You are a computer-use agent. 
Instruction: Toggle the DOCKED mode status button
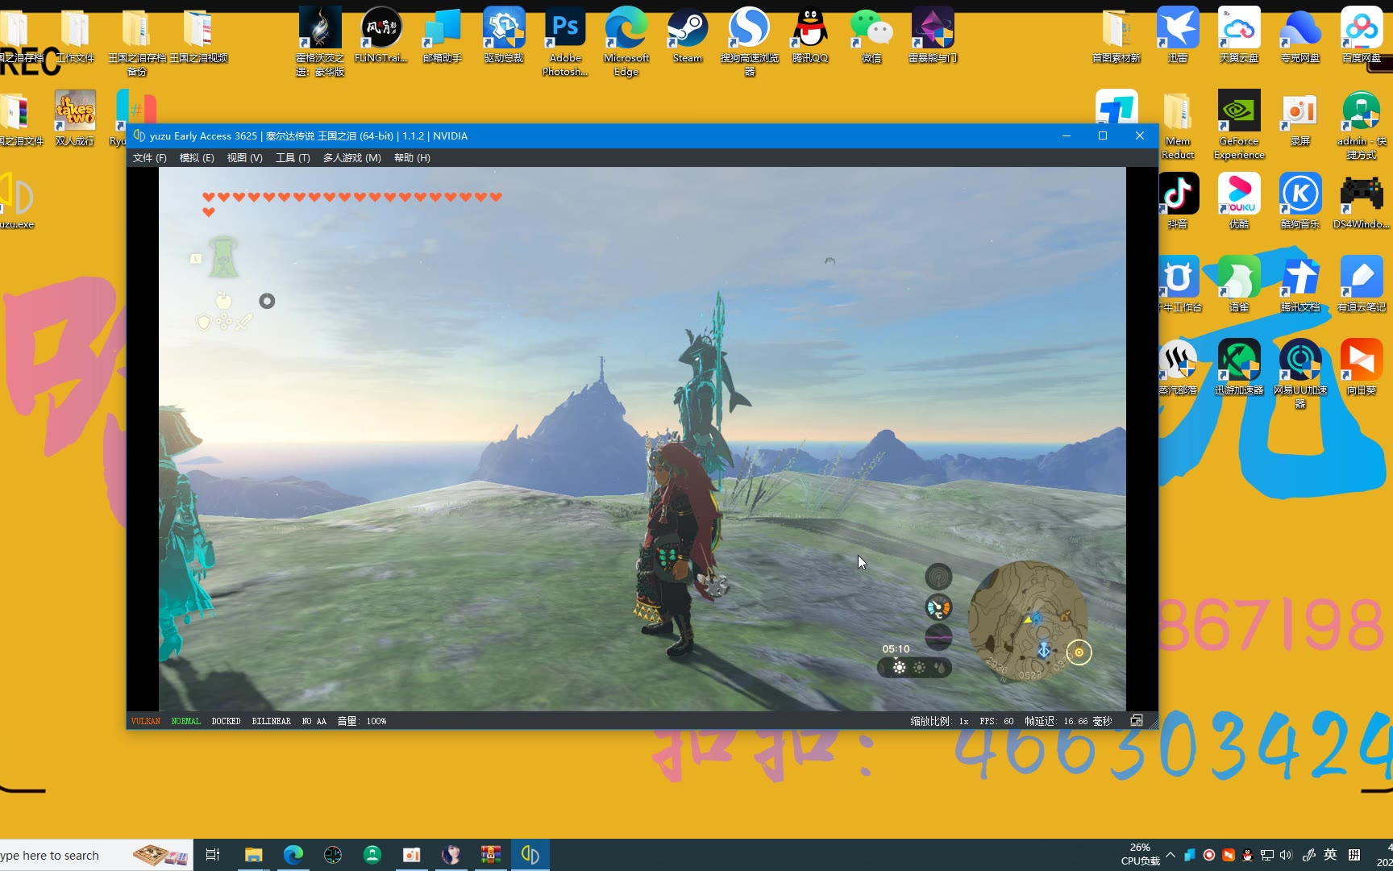pyautogui.click(x=227, y=721)
